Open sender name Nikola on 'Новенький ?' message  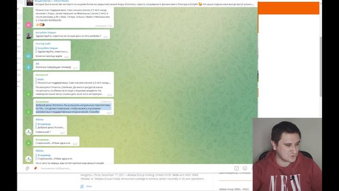click(40, 119)
